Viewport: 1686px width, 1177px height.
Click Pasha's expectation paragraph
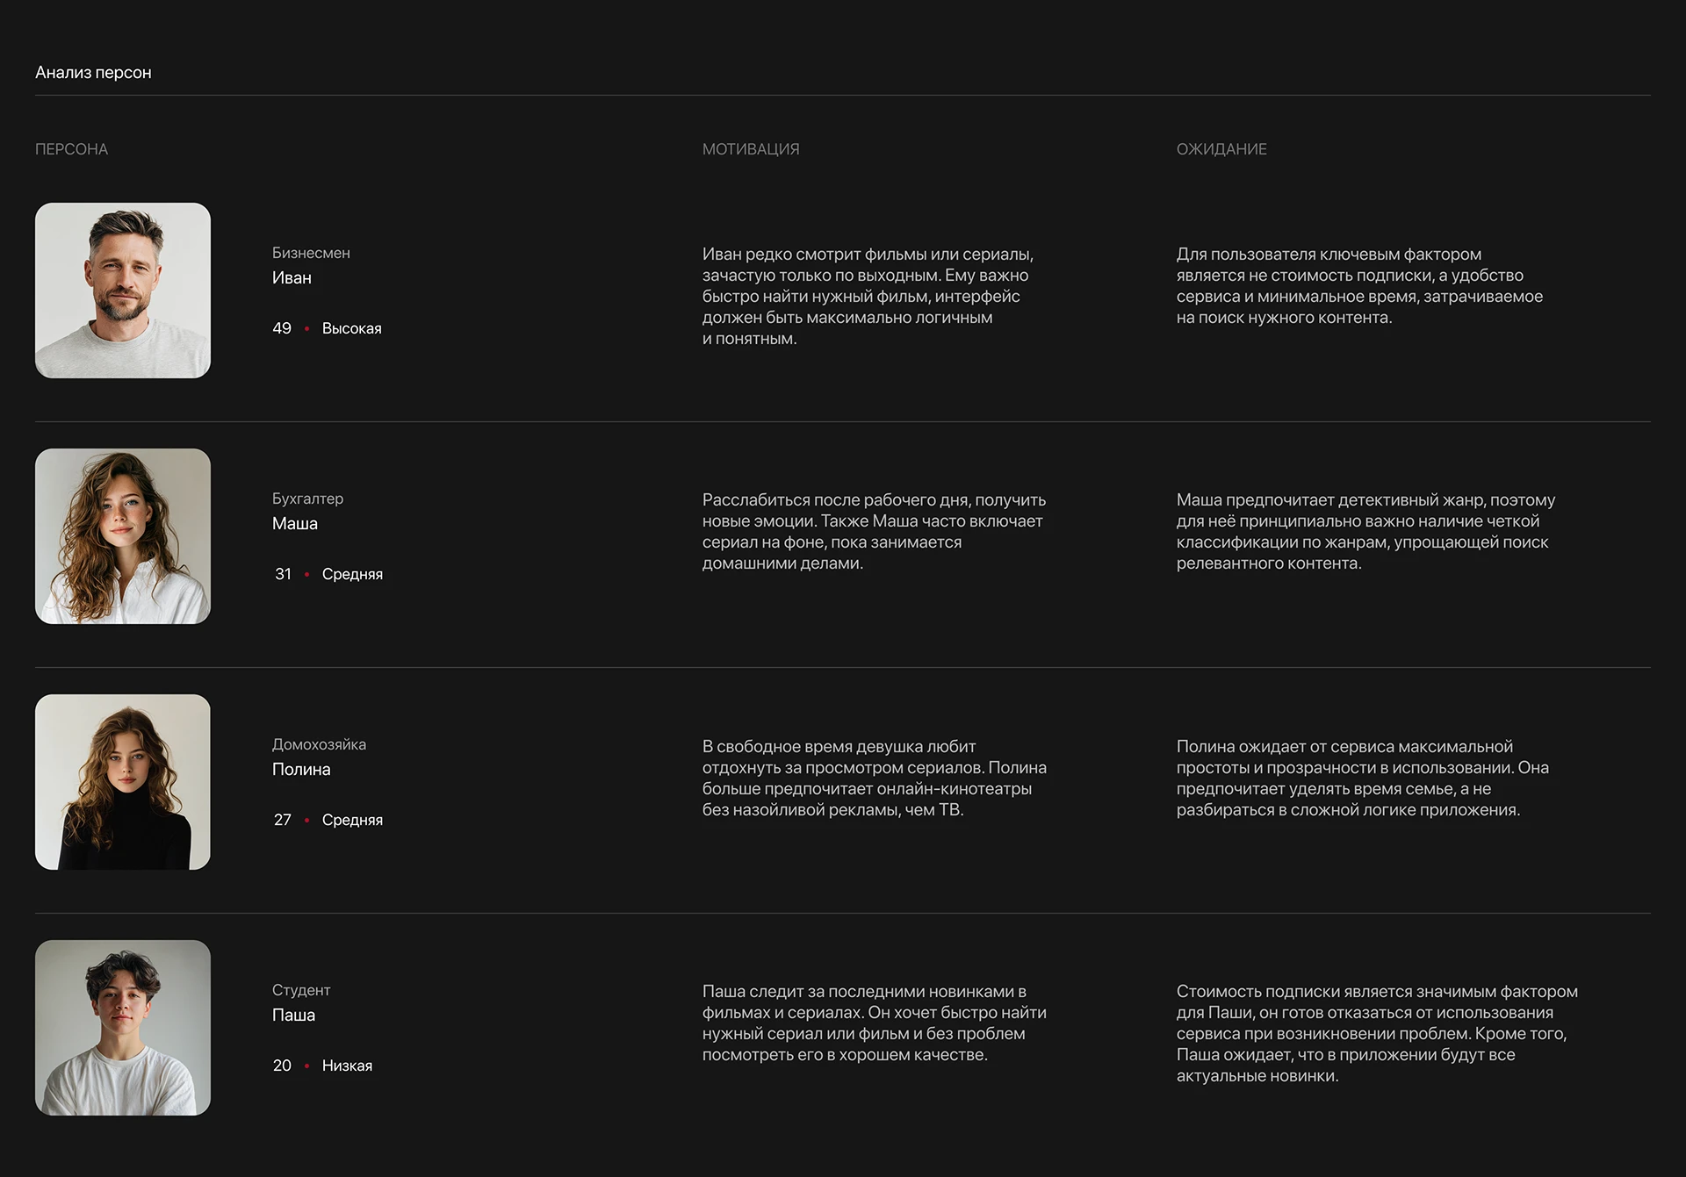(x=1377, y=1034)
